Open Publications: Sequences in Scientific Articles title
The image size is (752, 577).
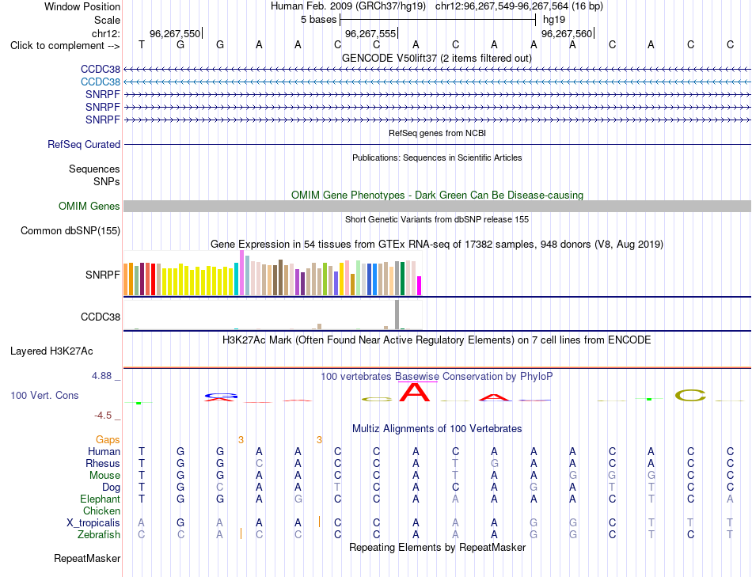coord(437,158)
